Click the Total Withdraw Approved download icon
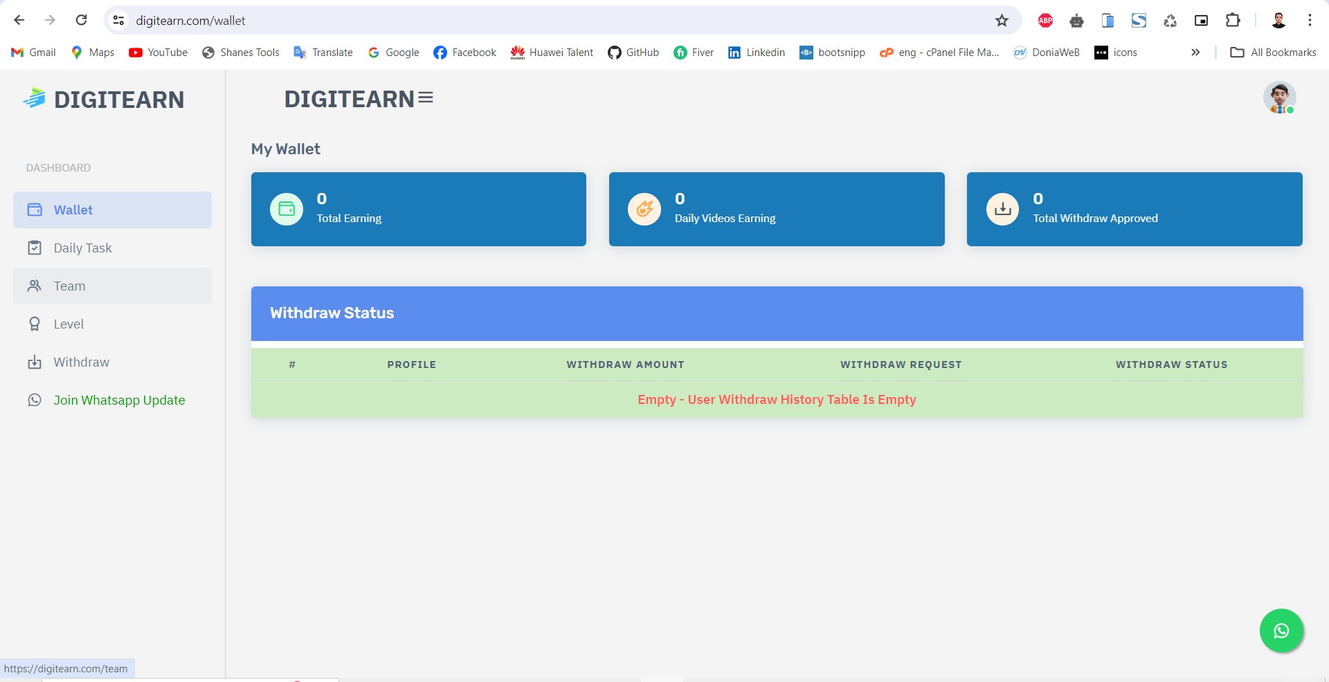The height and width of the screenshot is (682, 1329). coord(1002,209)
